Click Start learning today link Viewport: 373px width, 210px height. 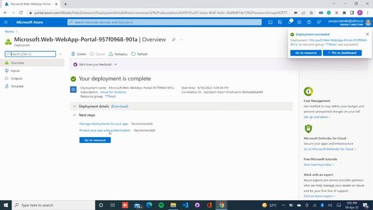tap(319, 164)
